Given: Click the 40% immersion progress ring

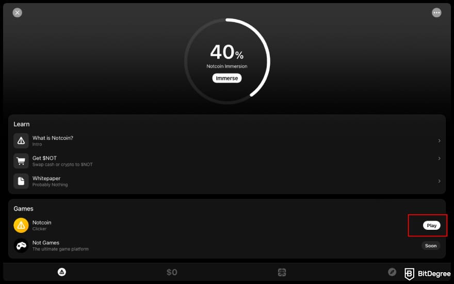Looking at the screenshot, I should (x=227, y=61).
